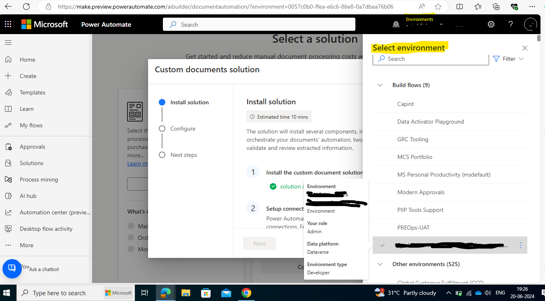The width and height of the screenshot is (545, 301).
Task: Open the account profile avatar
Action: 531,24
